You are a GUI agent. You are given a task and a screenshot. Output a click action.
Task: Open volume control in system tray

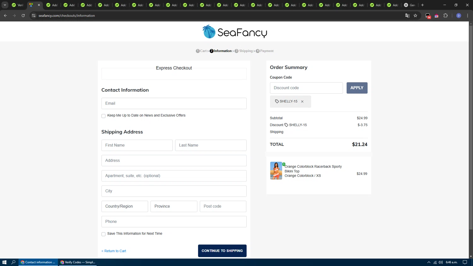pyautogui.click(x=441, y=262)
